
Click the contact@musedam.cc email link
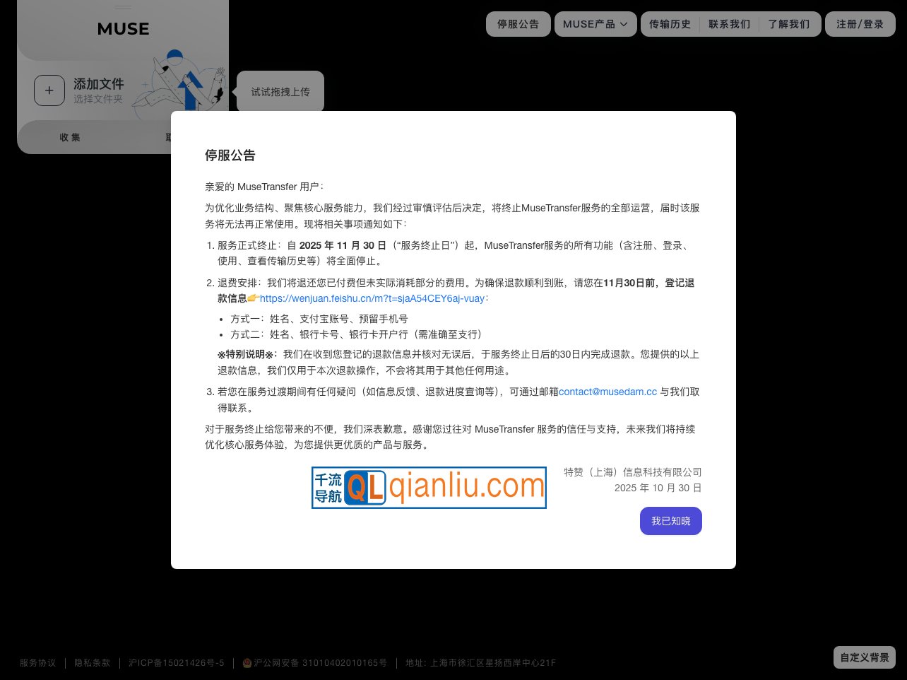coord(607,392)
